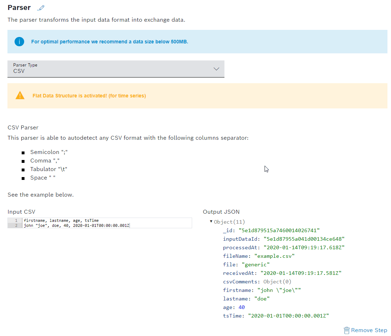
Task: Open the Parser Type CSV combo box
Action: coord(116,69)
